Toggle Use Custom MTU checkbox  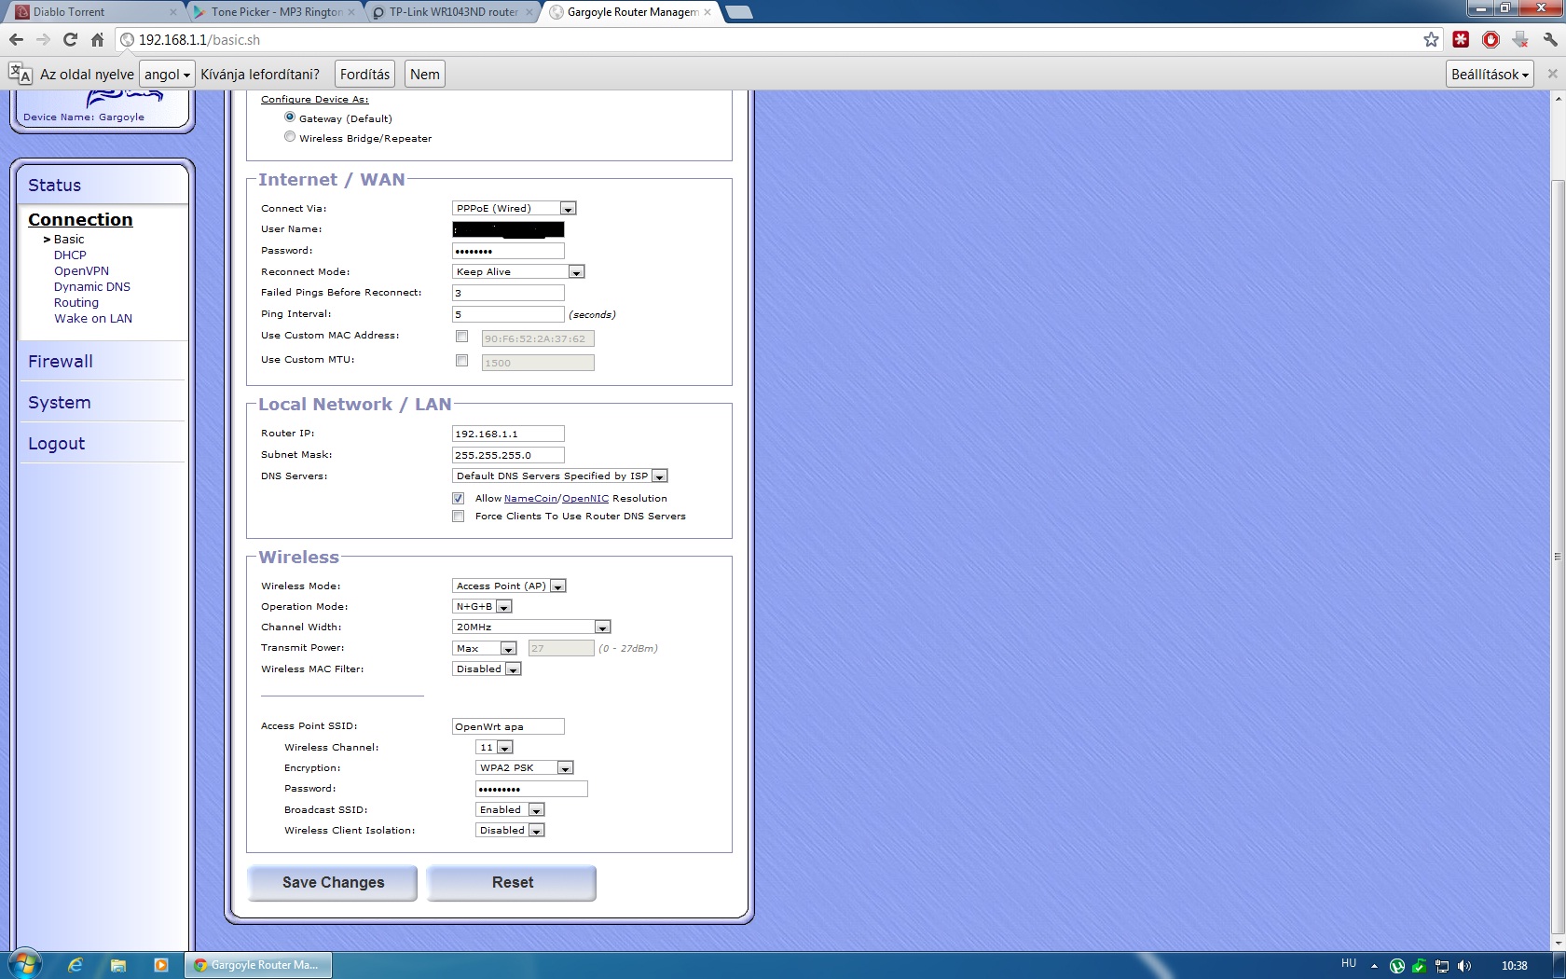[461, 360]
